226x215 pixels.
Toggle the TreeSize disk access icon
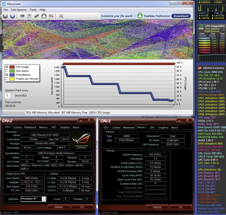click(44, 16)
